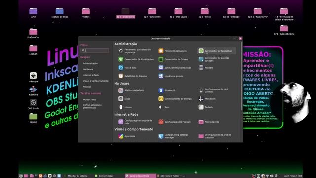Jump to Administração group in sidebar
The height and width of the screenshot is (178, 316).
[x=90, y=63]
